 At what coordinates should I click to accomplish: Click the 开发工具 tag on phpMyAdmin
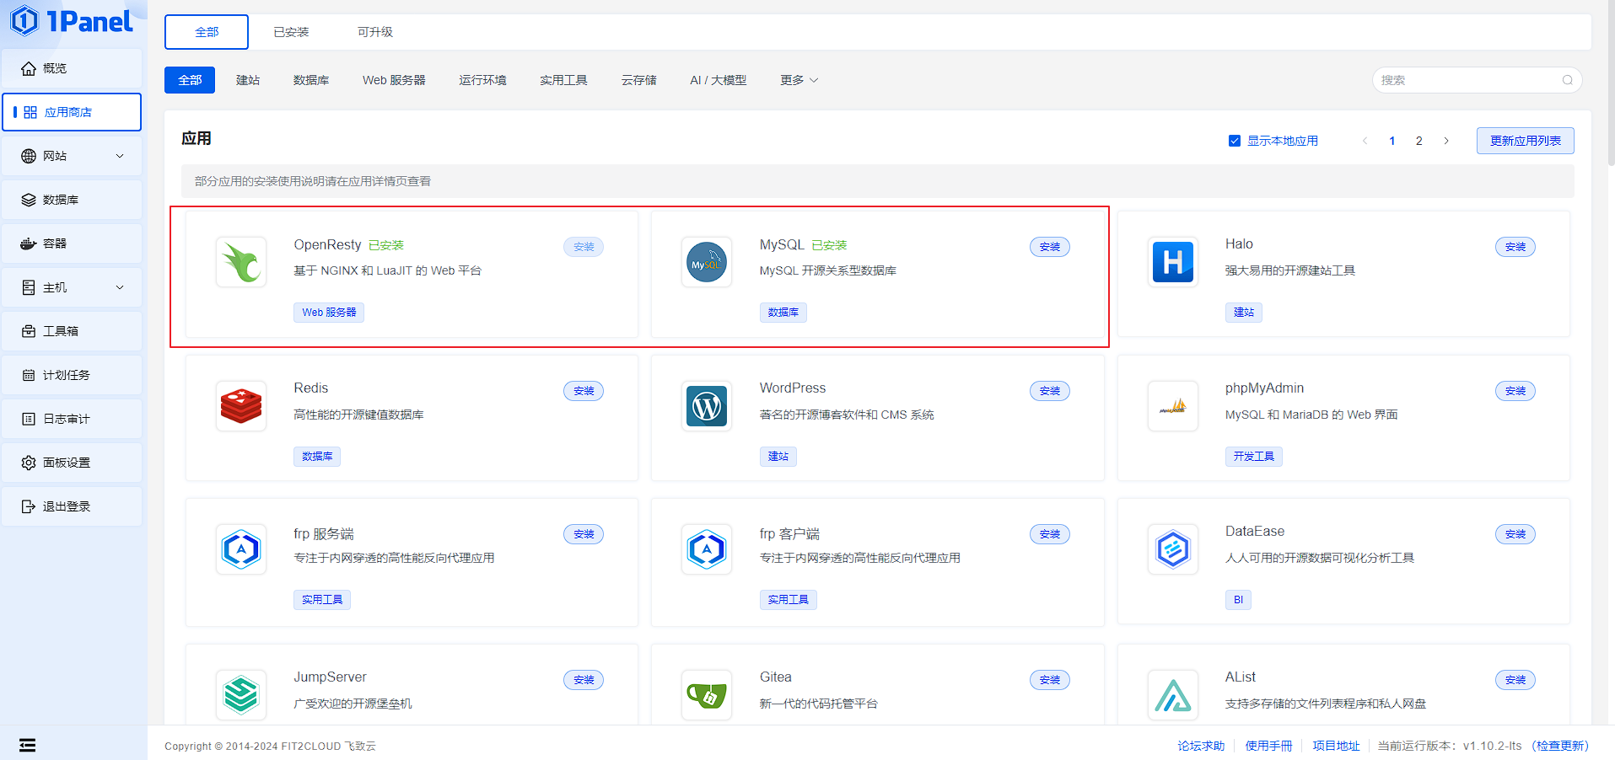(x=1253, y=457)
